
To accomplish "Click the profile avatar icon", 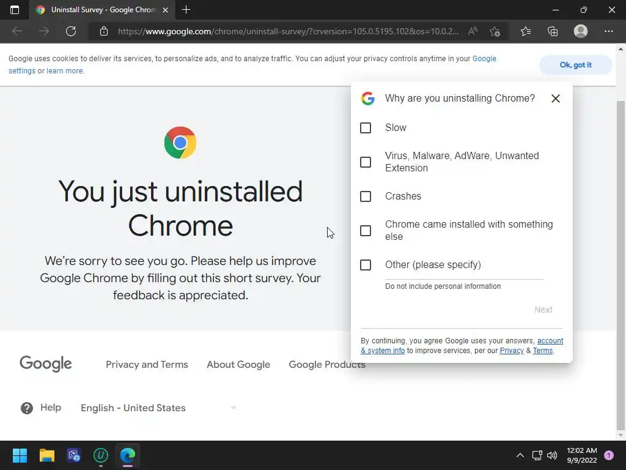I will (581, 31).
